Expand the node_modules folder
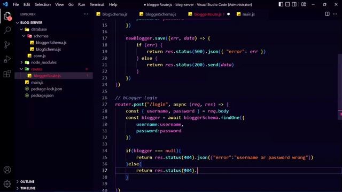 [x=44, y=62]
